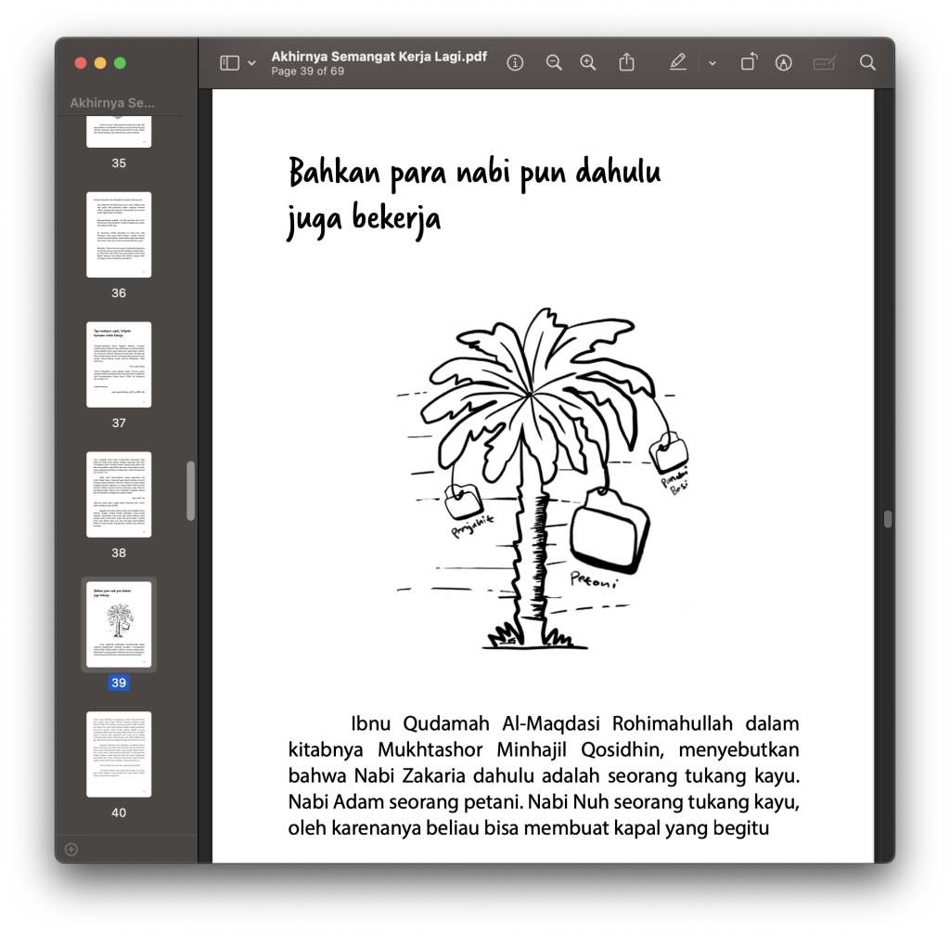Click the add page plus button
Viewport: 950px width, 936px height.
coord(71,849)
